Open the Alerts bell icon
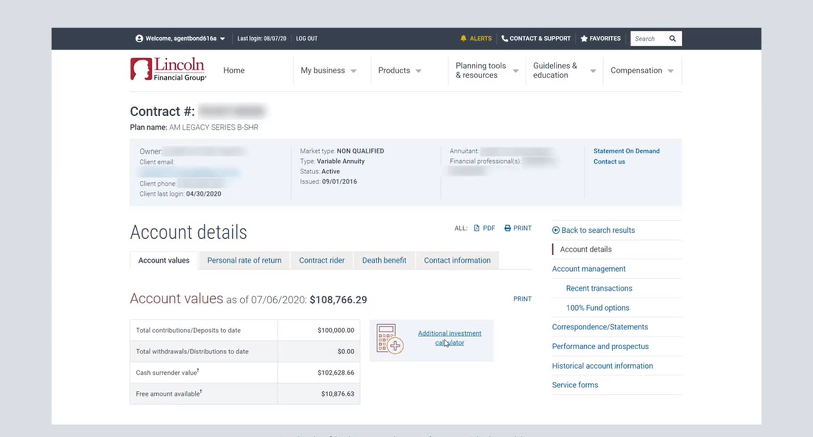The height and width of the screenshot is (437, 813). click(x=463, y=39)
